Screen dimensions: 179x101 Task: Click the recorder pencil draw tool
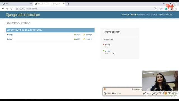[144, 93]
